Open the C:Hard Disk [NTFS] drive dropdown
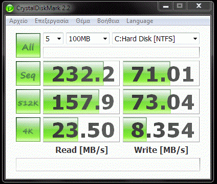Screen dimensions: 217x184 tap(156, 39)
